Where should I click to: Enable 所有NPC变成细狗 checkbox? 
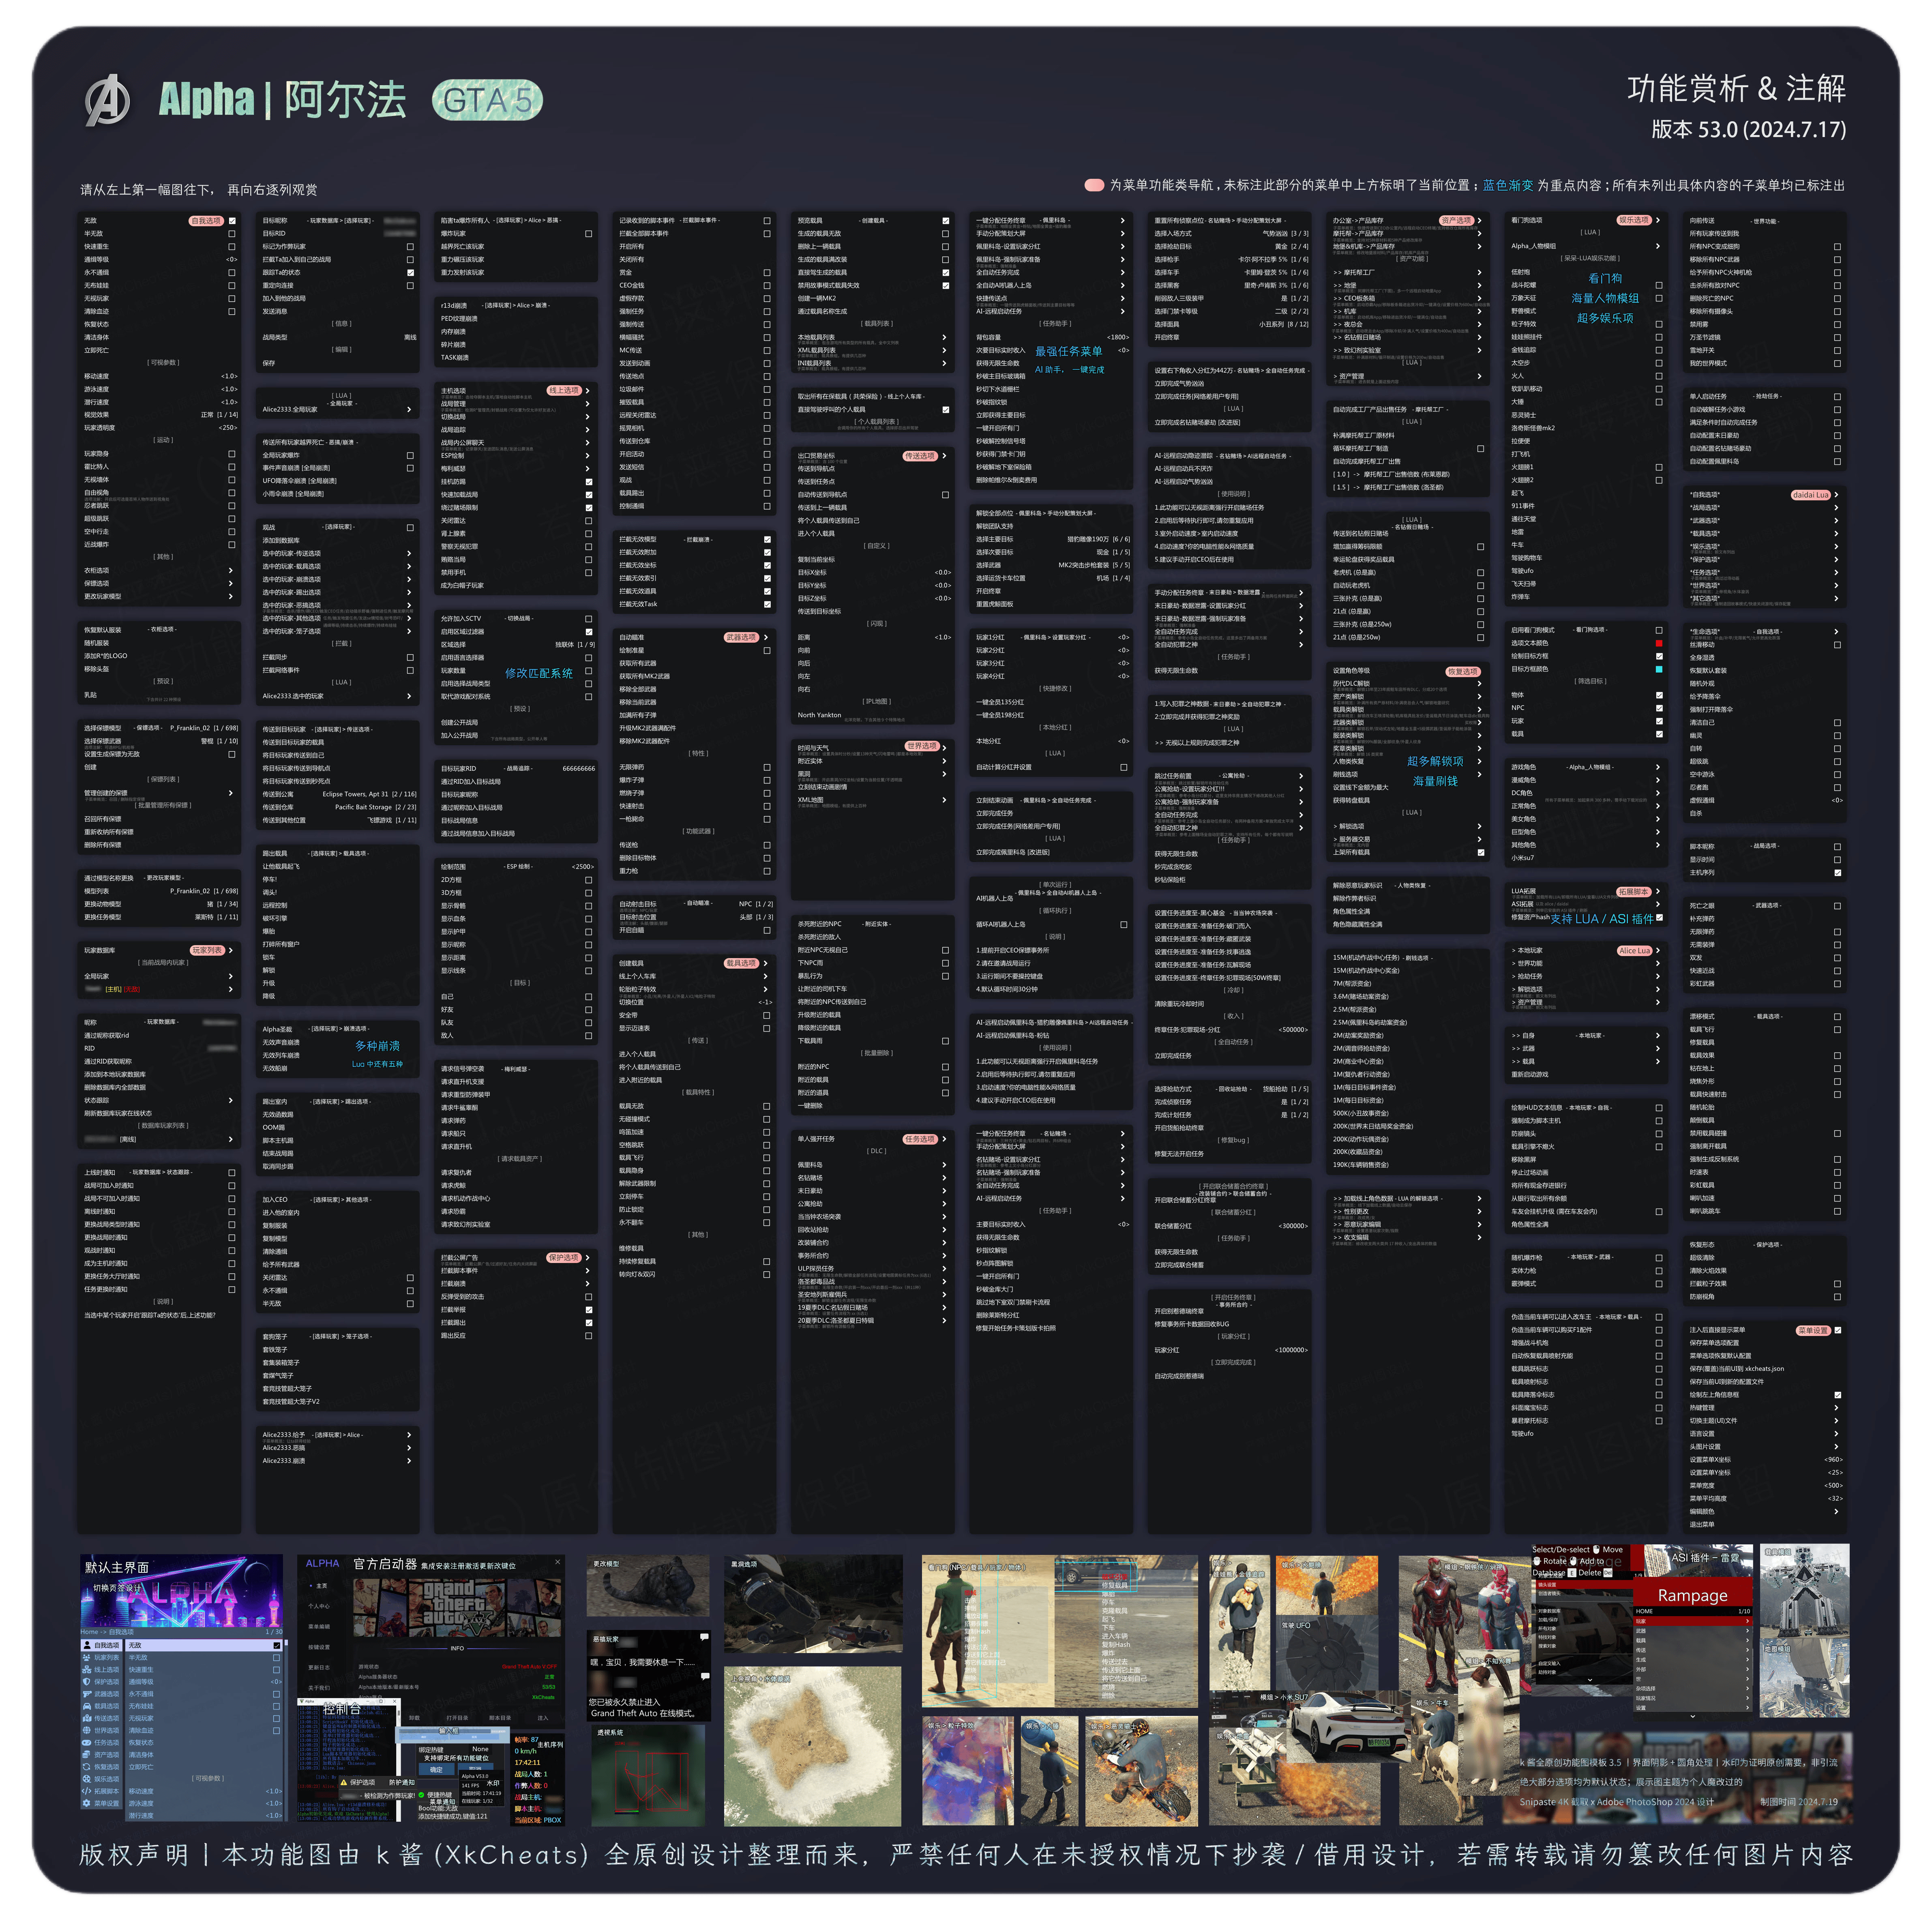tap(1837, 246)
